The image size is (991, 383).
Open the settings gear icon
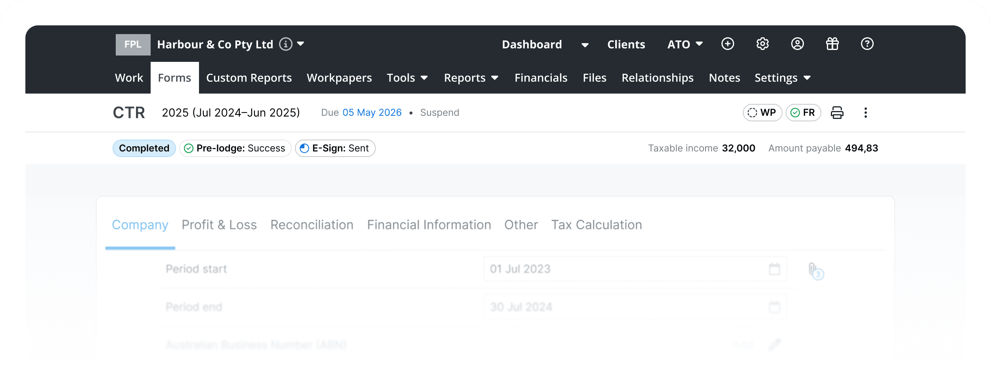point(762,44)
